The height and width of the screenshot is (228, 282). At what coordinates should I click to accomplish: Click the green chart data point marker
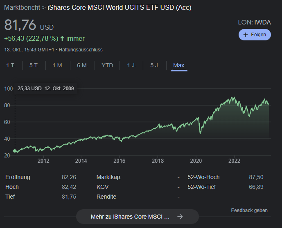[15, 151]
